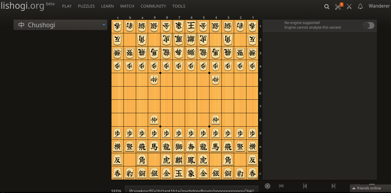Select the bottom player's Lion piece 獅

pyautogui.click(x=179, y=147)
